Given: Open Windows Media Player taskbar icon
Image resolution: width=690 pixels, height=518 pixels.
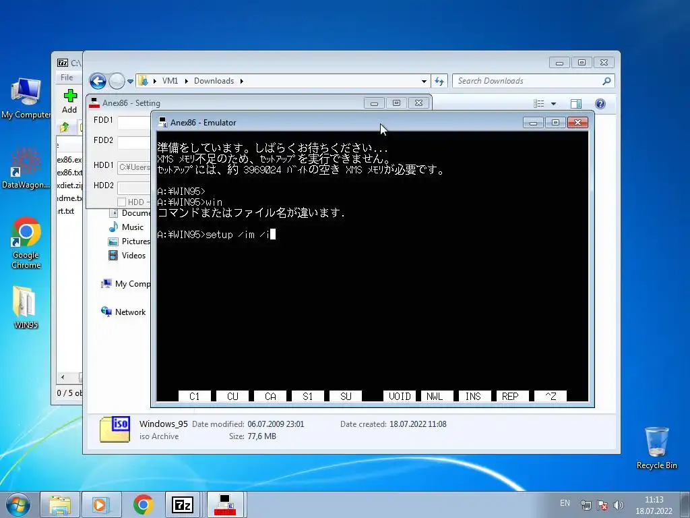Looking at the screenshot, I should 102,505.
